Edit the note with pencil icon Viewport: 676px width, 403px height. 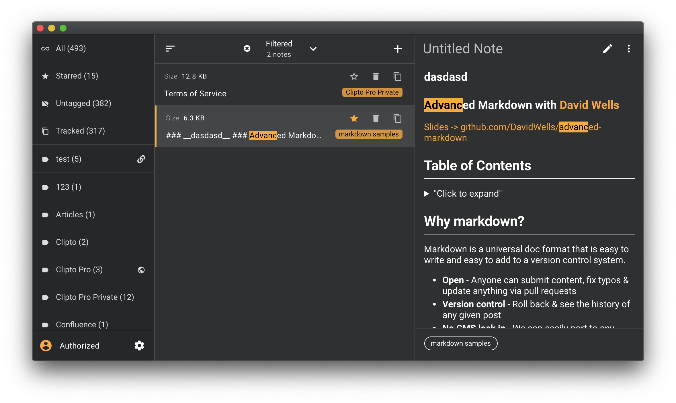(x=607, y=49)
